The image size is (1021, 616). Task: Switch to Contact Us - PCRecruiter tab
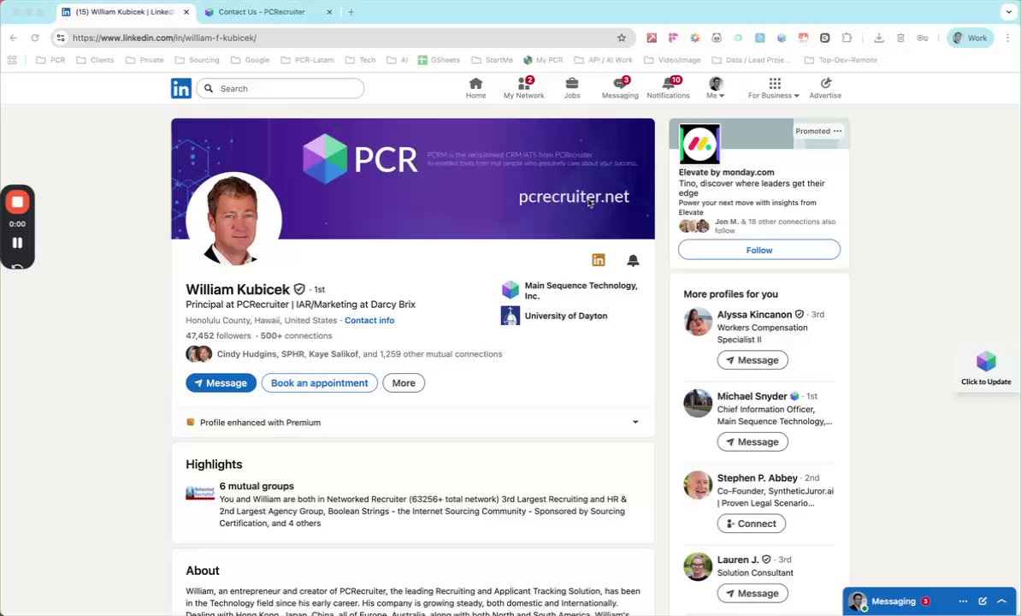click(262, 12)
